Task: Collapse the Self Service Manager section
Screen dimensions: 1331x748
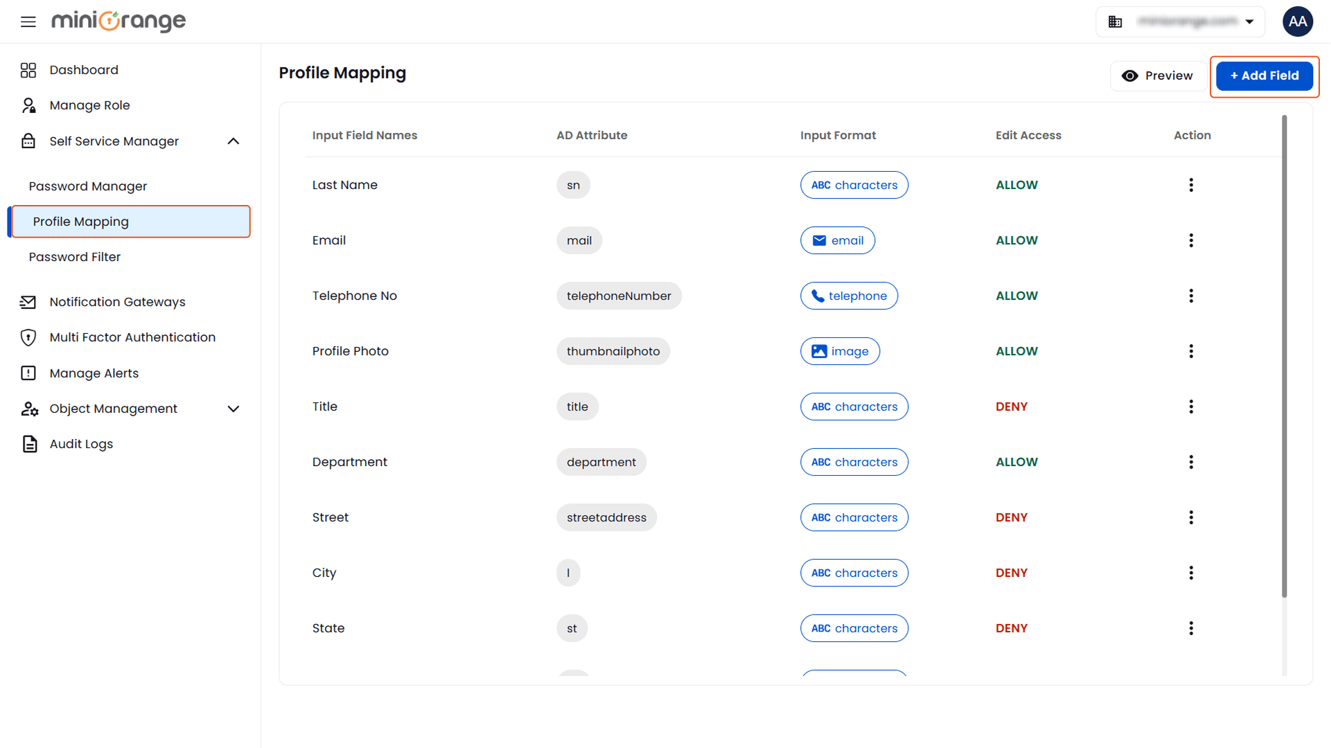Action: click(x=233, y=141)
